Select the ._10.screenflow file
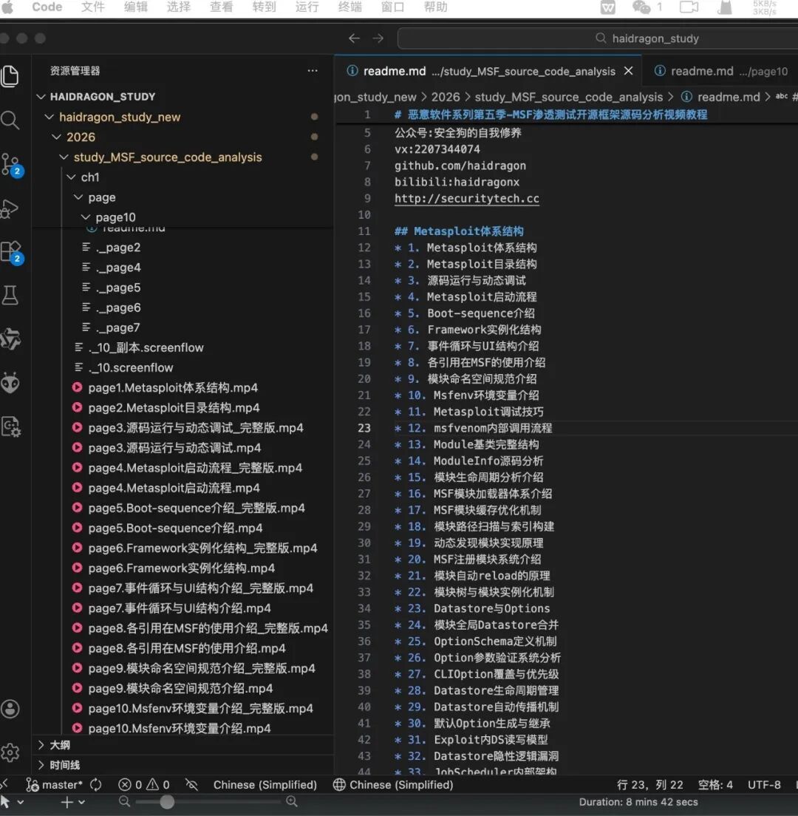 [x=131, y=367]
